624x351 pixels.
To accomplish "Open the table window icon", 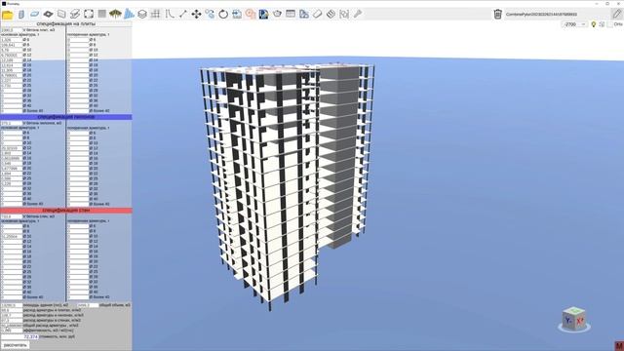I will 291,15.
